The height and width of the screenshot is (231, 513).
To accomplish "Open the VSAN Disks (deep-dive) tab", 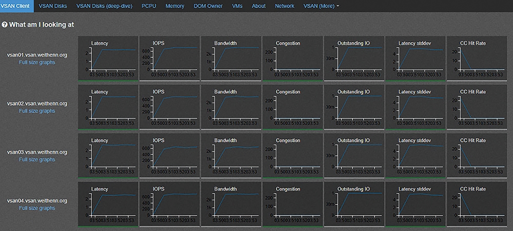I will coord(104,6).
